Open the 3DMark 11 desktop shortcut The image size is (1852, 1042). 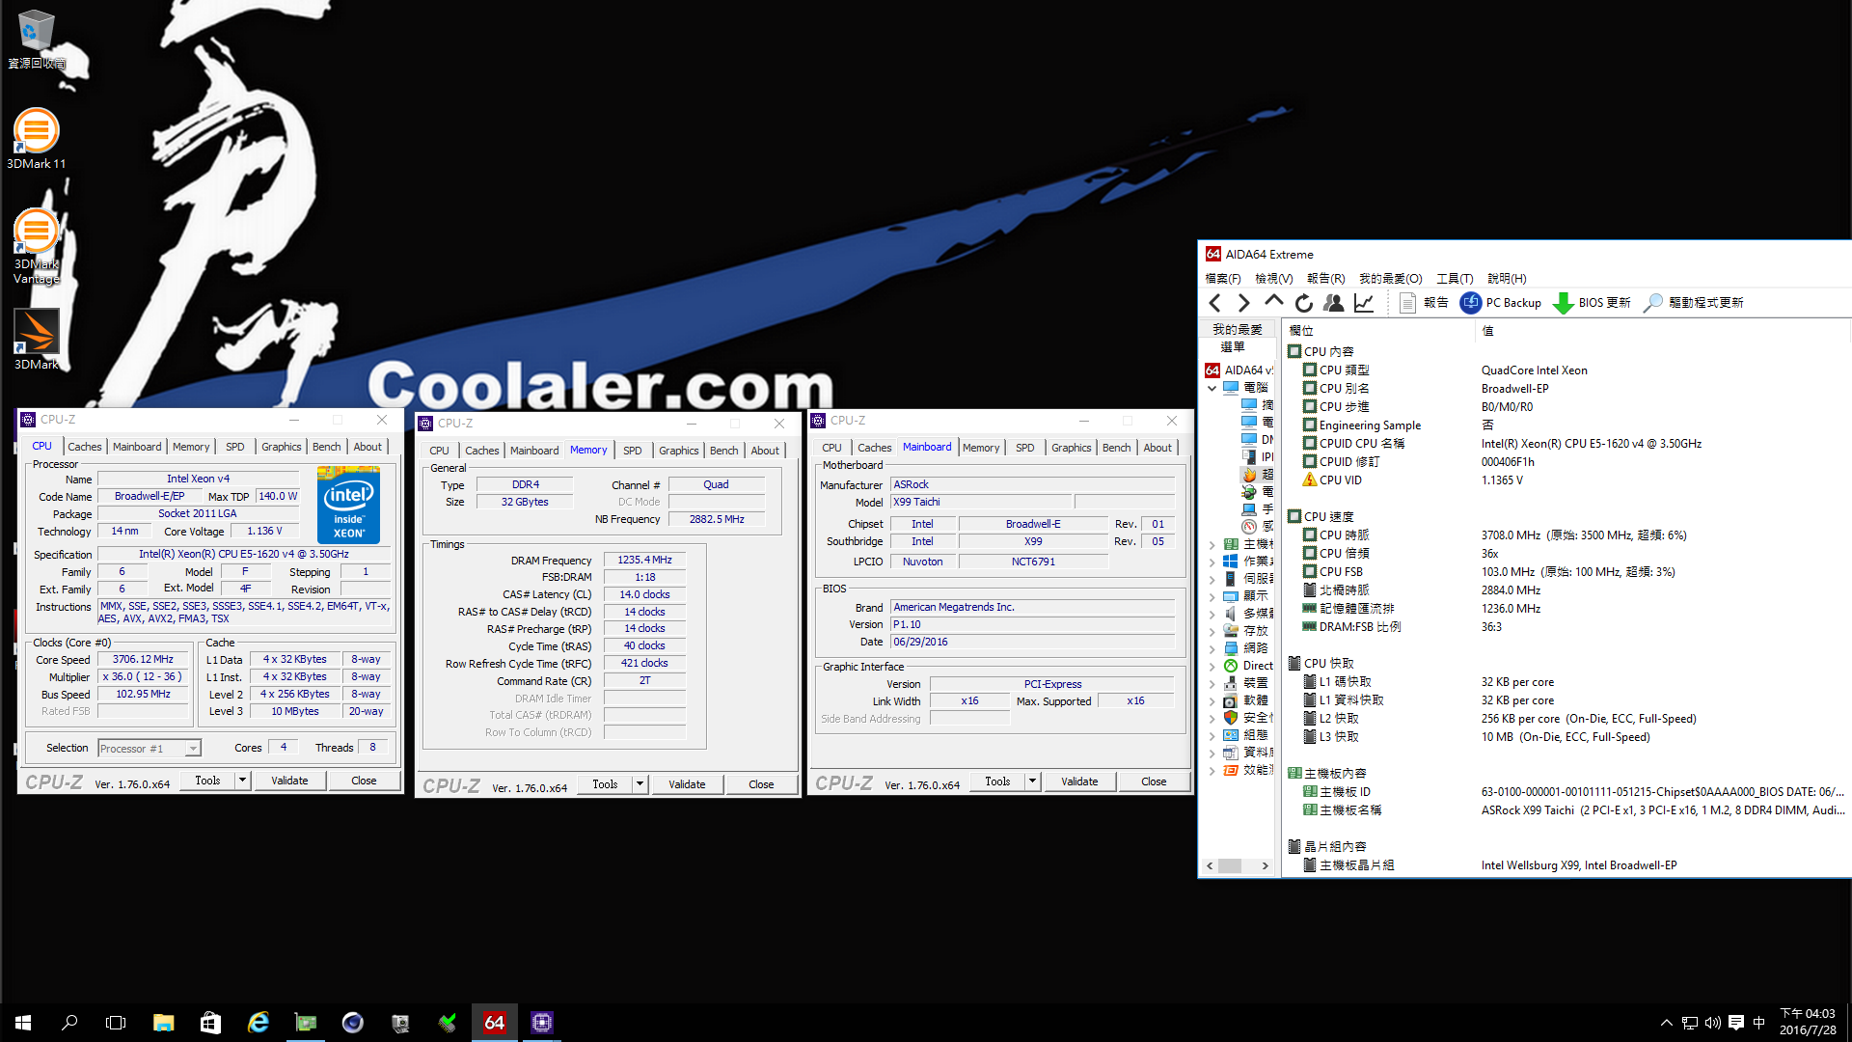point(36,139)
